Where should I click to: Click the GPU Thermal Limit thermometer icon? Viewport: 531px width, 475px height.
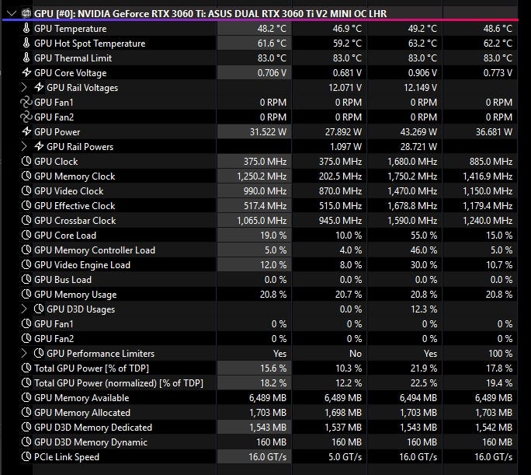[26, 58]
